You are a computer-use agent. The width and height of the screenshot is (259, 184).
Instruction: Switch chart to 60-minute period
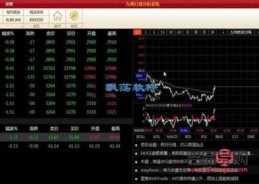click(x=179, y=32)
